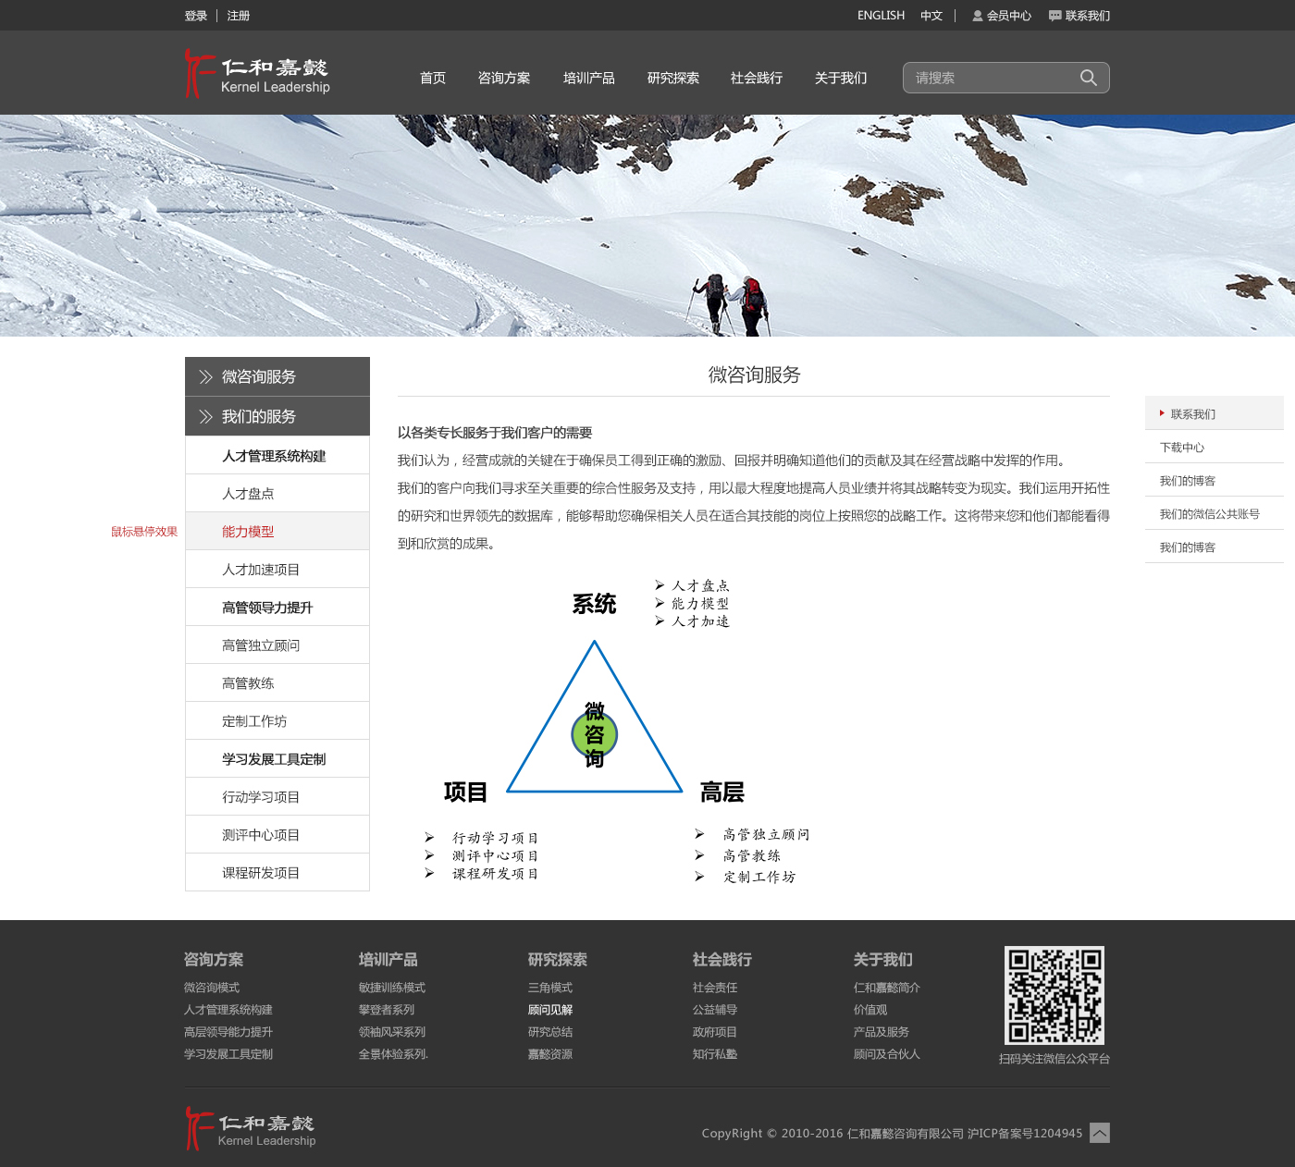Open 培训产品 navigation menu

point(589,78)
